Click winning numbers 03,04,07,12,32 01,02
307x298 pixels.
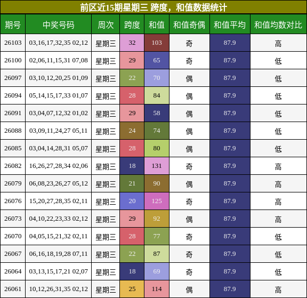point(58,113)
